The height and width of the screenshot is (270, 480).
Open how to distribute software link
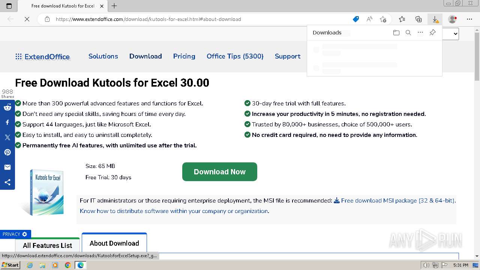pyautogui.click(x=174, y=211)
